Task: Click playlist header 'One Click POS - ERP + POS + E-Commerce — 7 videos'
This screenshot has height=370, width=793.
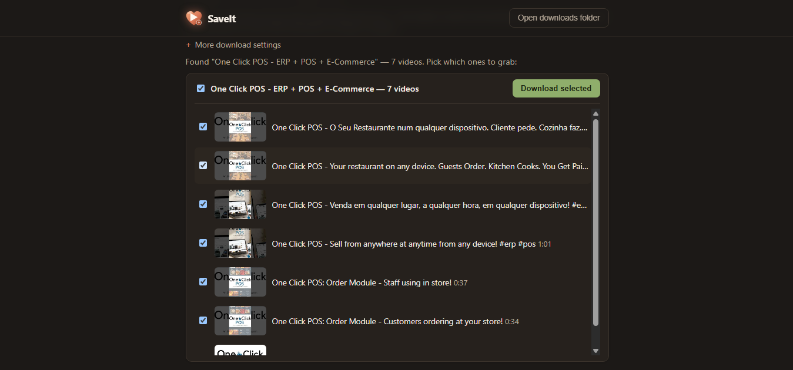Action: [x=314, y=89]
